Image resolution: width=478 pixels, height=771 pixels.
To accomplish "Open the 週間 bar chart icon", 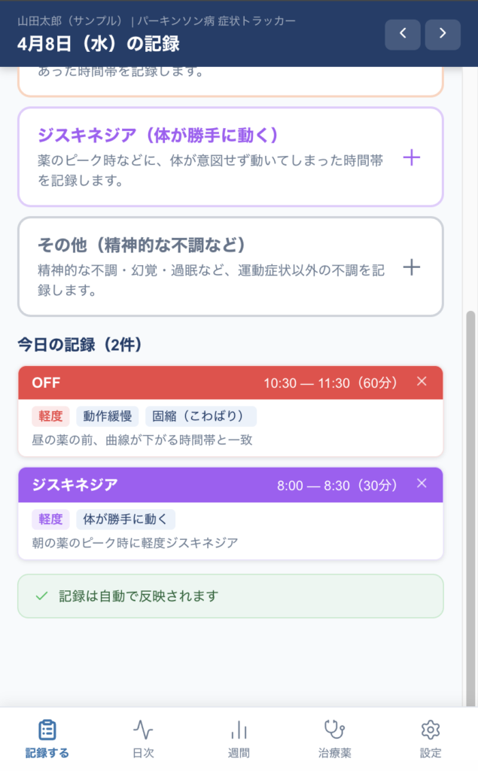I will pos(239,730).
